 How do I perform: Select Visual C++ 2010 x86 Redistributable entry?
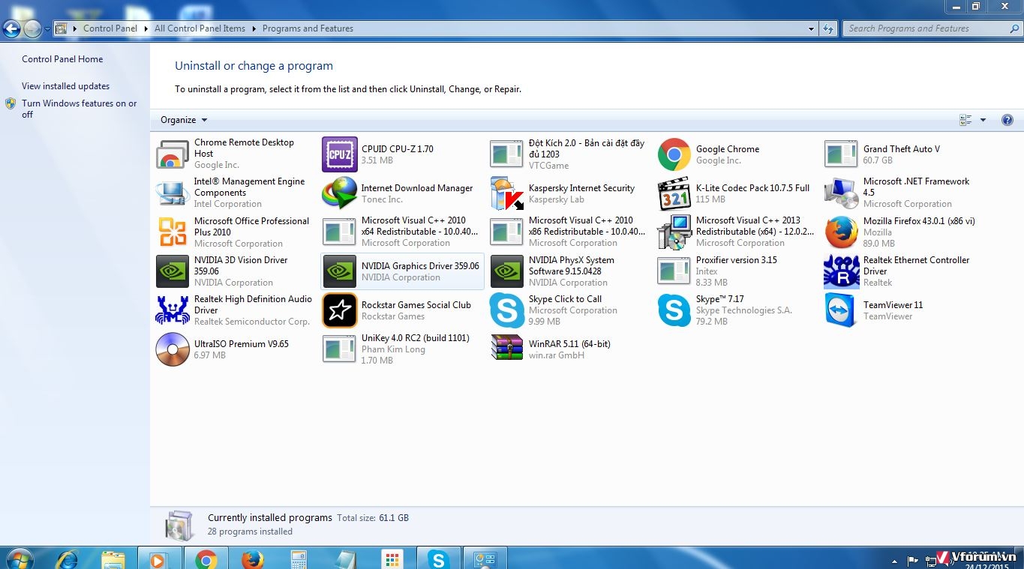571,232
